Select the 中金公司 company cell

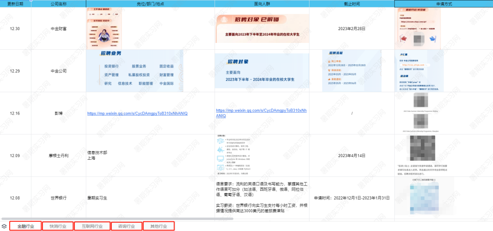[58, 71]
